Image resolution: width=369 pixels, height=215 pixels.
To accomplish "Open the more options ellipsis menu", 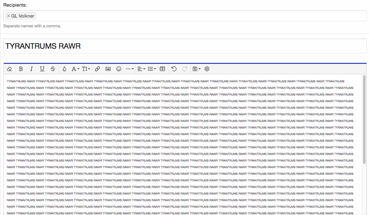I will tap(130, 69).
